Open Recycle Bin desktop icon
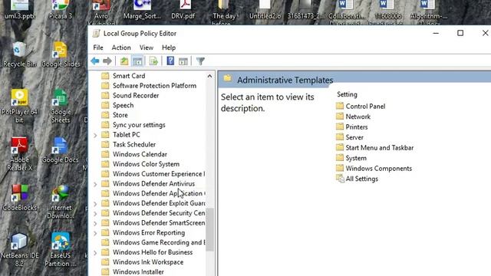Viewport: 491px width, 276px height. coord(19,54)
